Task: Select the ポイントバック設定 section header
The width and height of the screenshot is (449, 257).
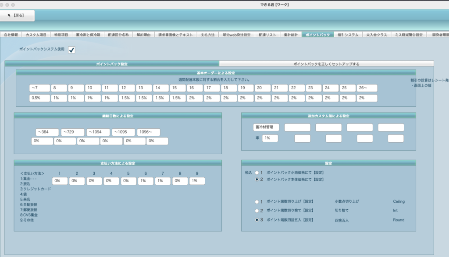Action: 112,64
